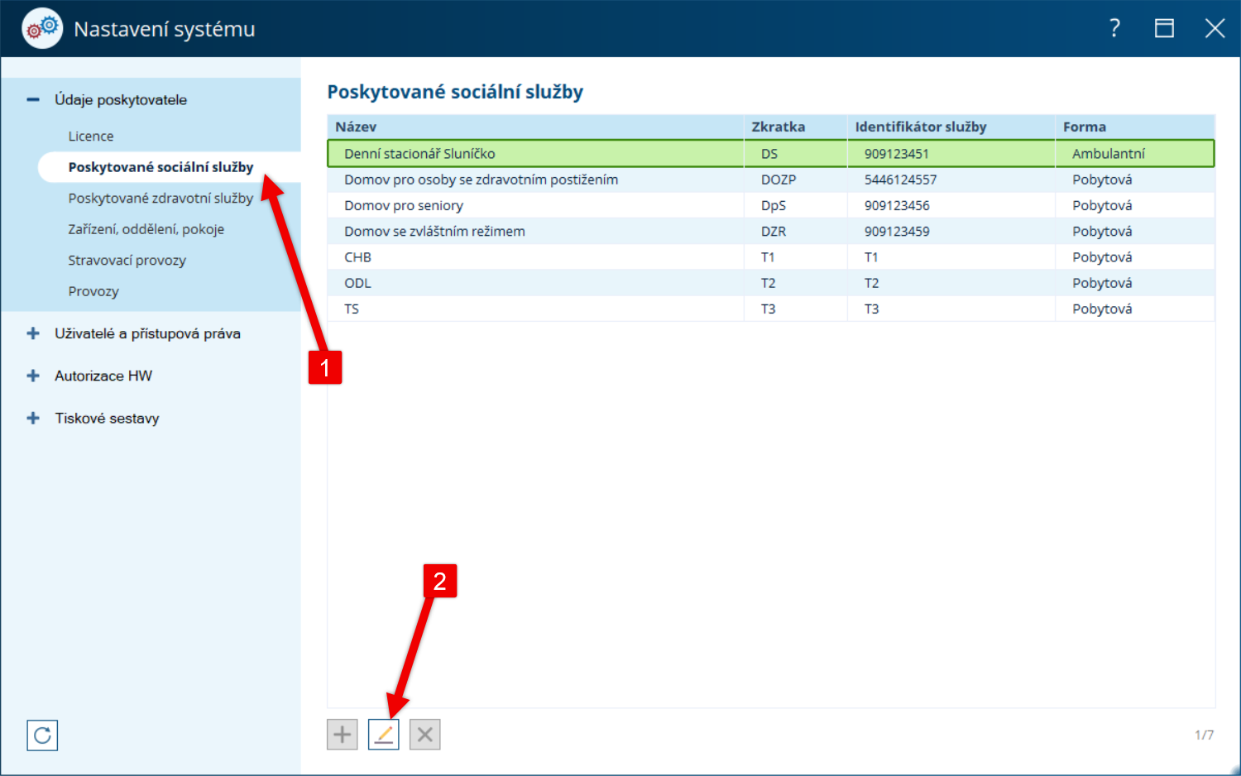This screenshot has width=1241, height=776.
Task: Open Stravovací provozy item
Action: pyautogui.click(x=127, y=261)
